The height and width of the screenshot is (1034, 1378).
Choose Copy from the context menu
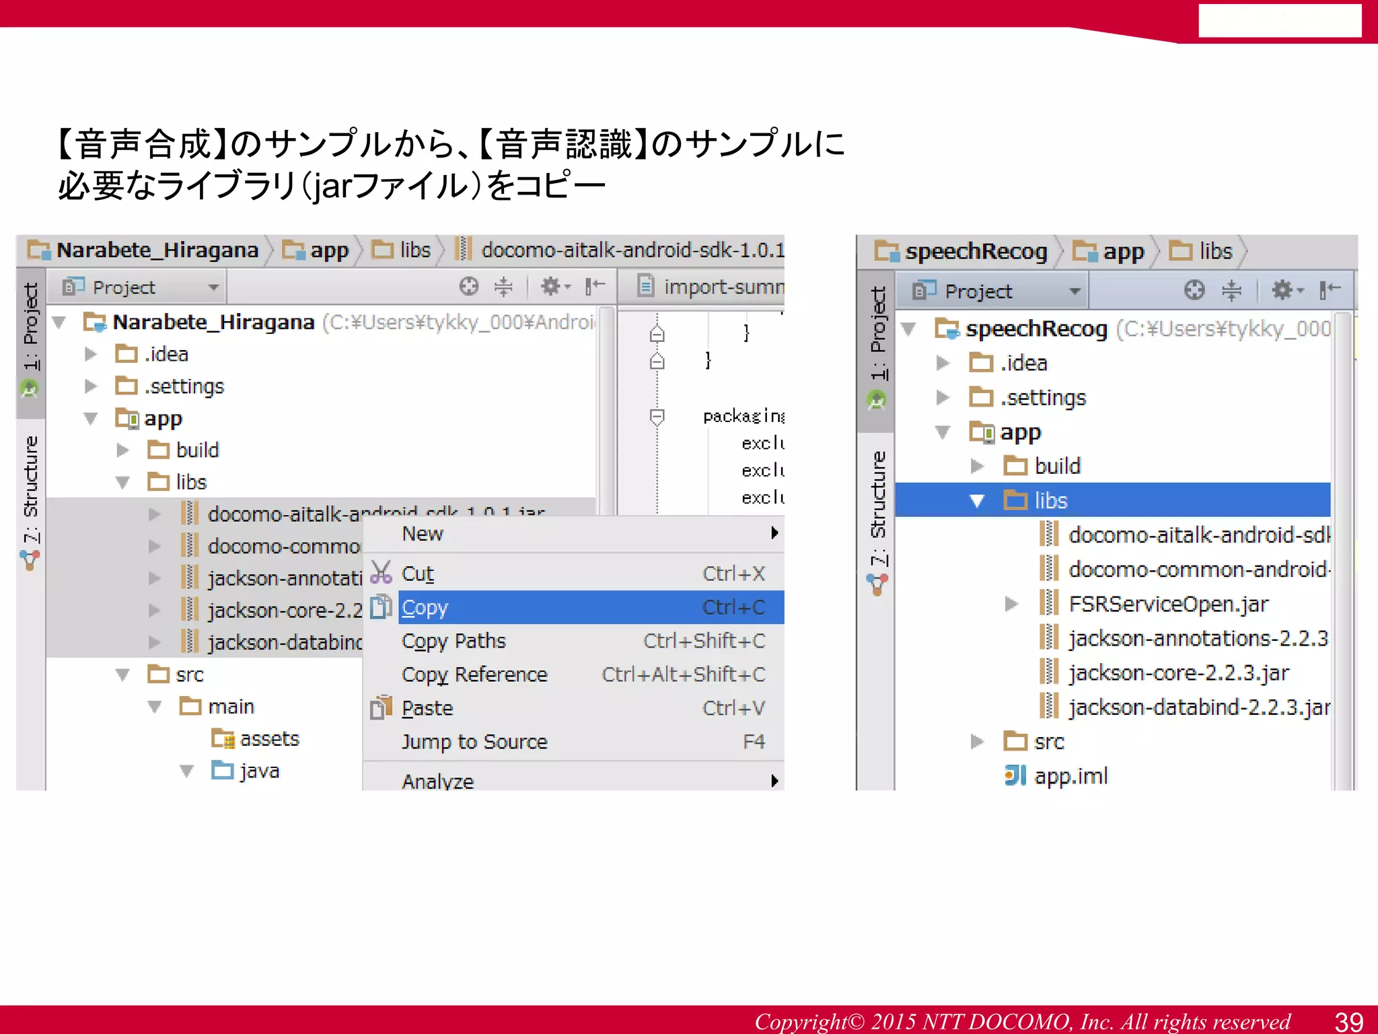point(574,607)
